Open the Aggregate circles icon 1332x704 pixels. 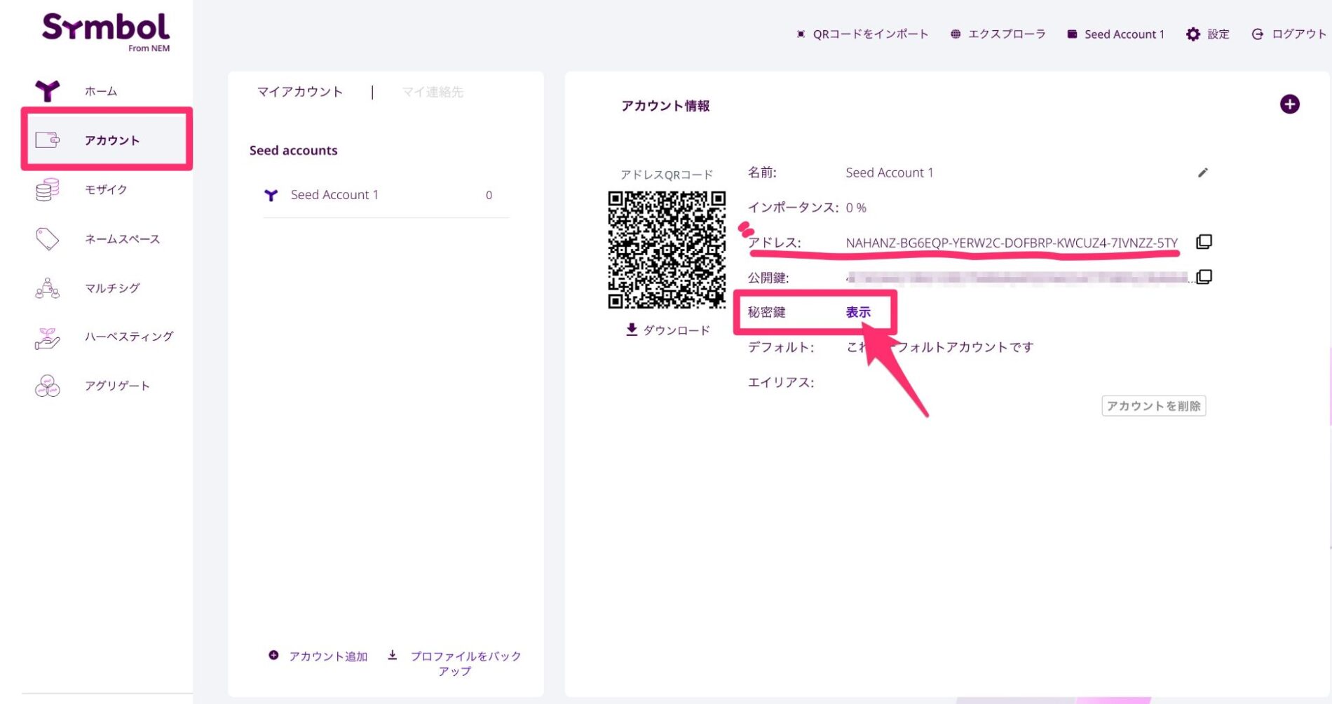pos(48,386)
